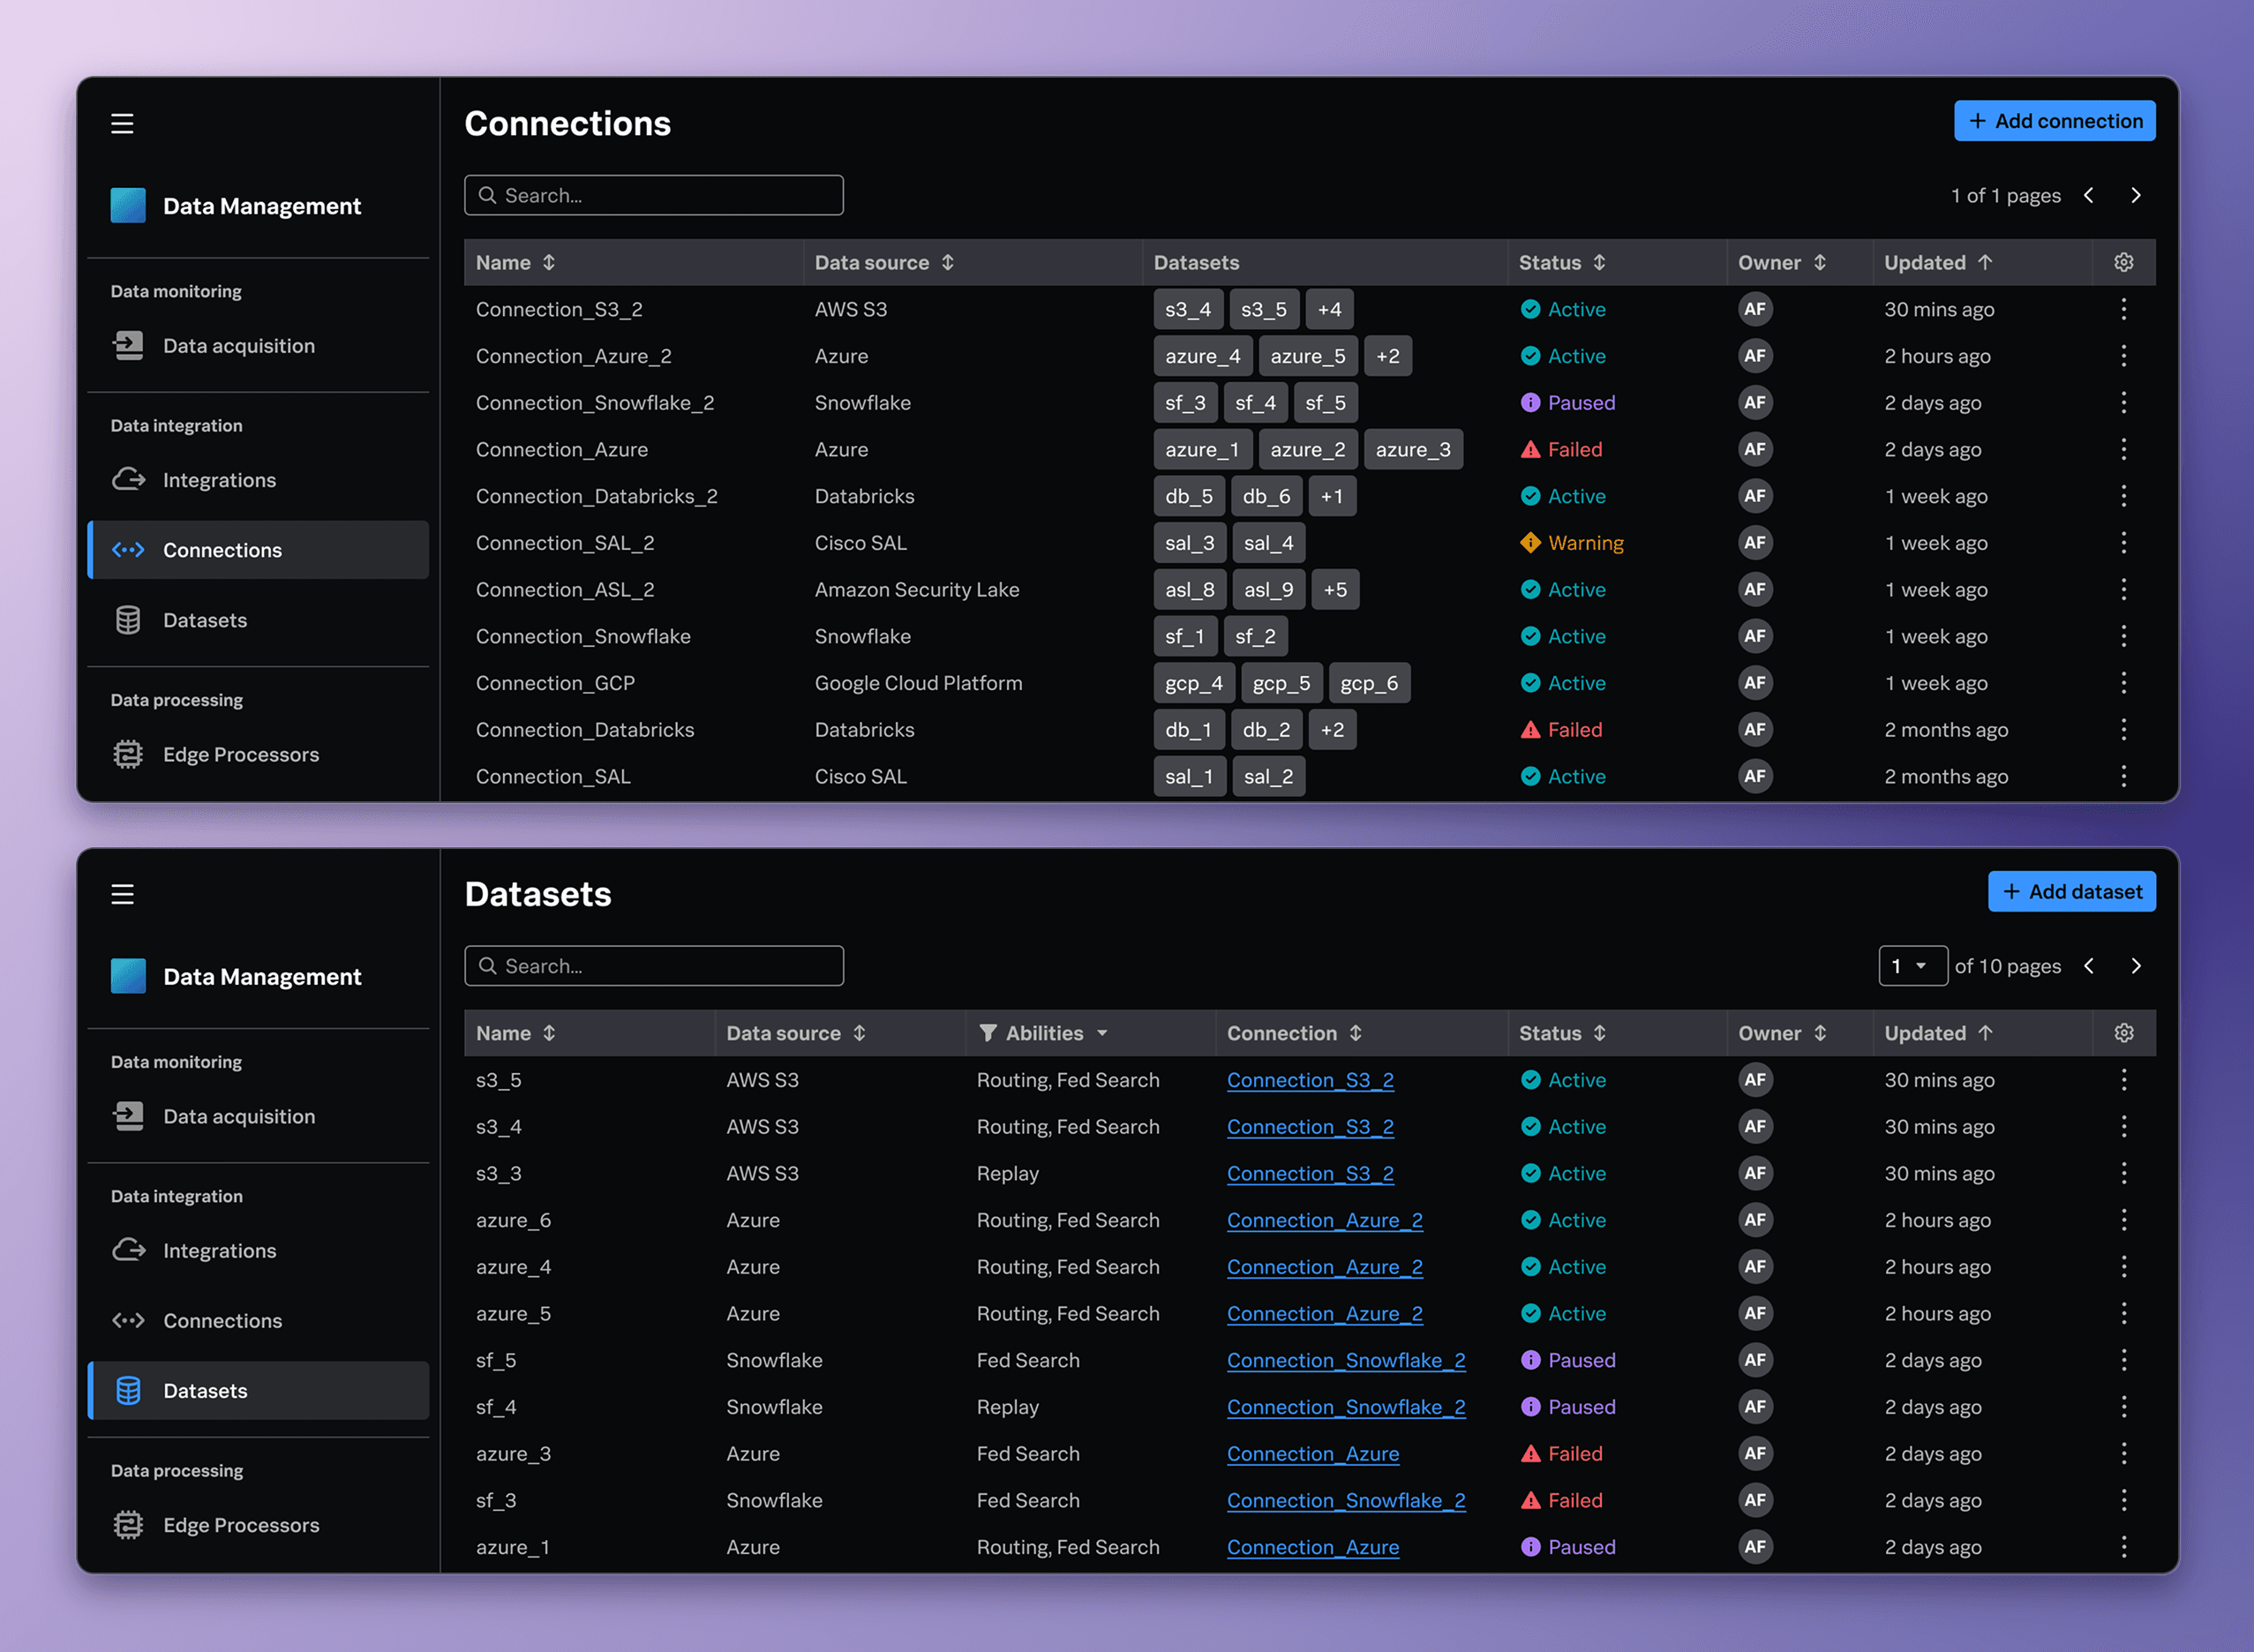Click AF owner avatar for s3_3 dataset
The image size is (2254, 1652).
[1755, 1173]
